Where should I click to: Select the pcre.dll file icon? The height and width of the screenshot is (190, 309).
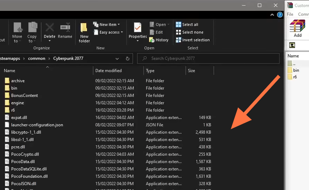pos(7,147)
